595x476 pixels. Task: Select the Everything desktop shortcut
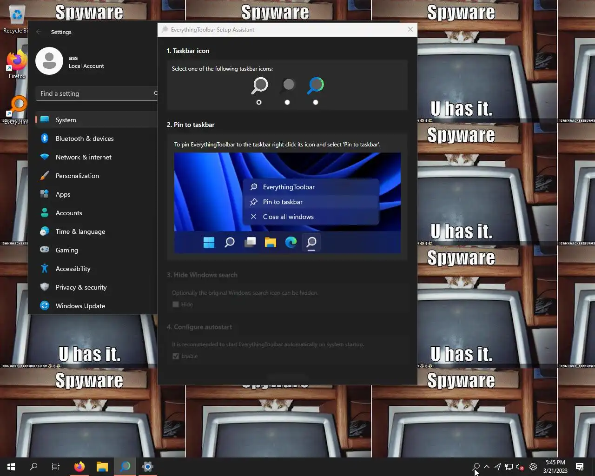16,110
